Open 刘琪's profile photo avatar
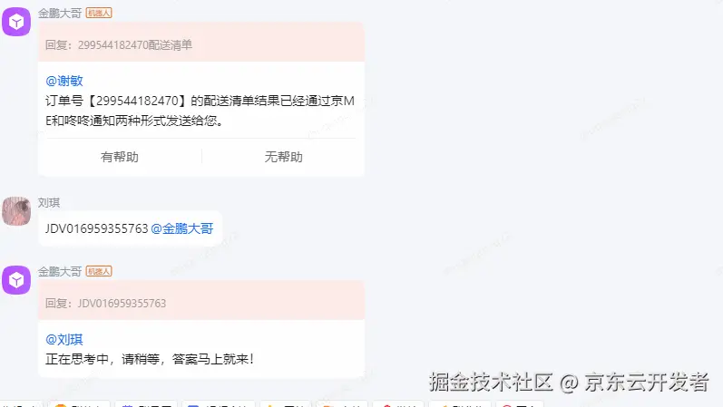The width and height of the screenshot is (723, 407). click(x=16, y=211)
